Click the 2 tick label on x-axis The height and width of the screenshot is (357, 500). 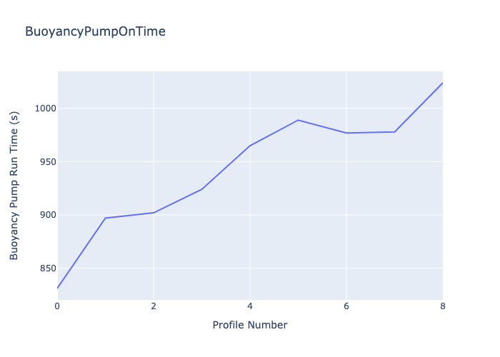154,306
